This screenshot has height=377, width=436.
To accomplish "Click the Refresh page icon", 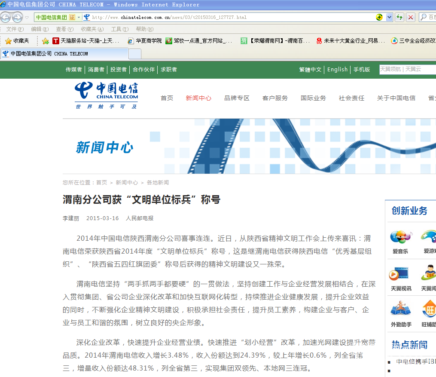I will pyautogui.click(x=399, y=17).
